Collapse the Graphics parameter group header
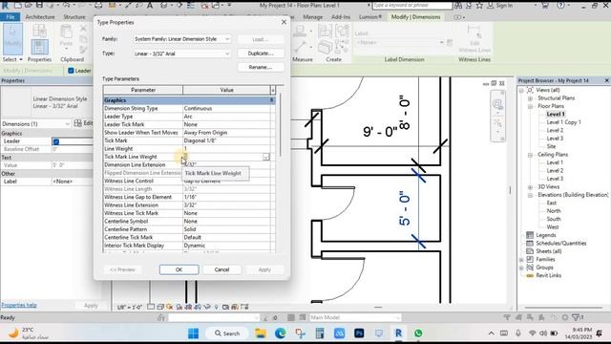The image size is (611, 344). 271,100
